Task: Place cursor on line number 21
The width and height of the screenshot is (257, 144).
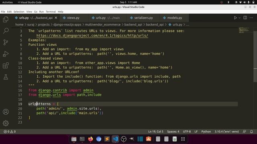Action: [20, 113]
